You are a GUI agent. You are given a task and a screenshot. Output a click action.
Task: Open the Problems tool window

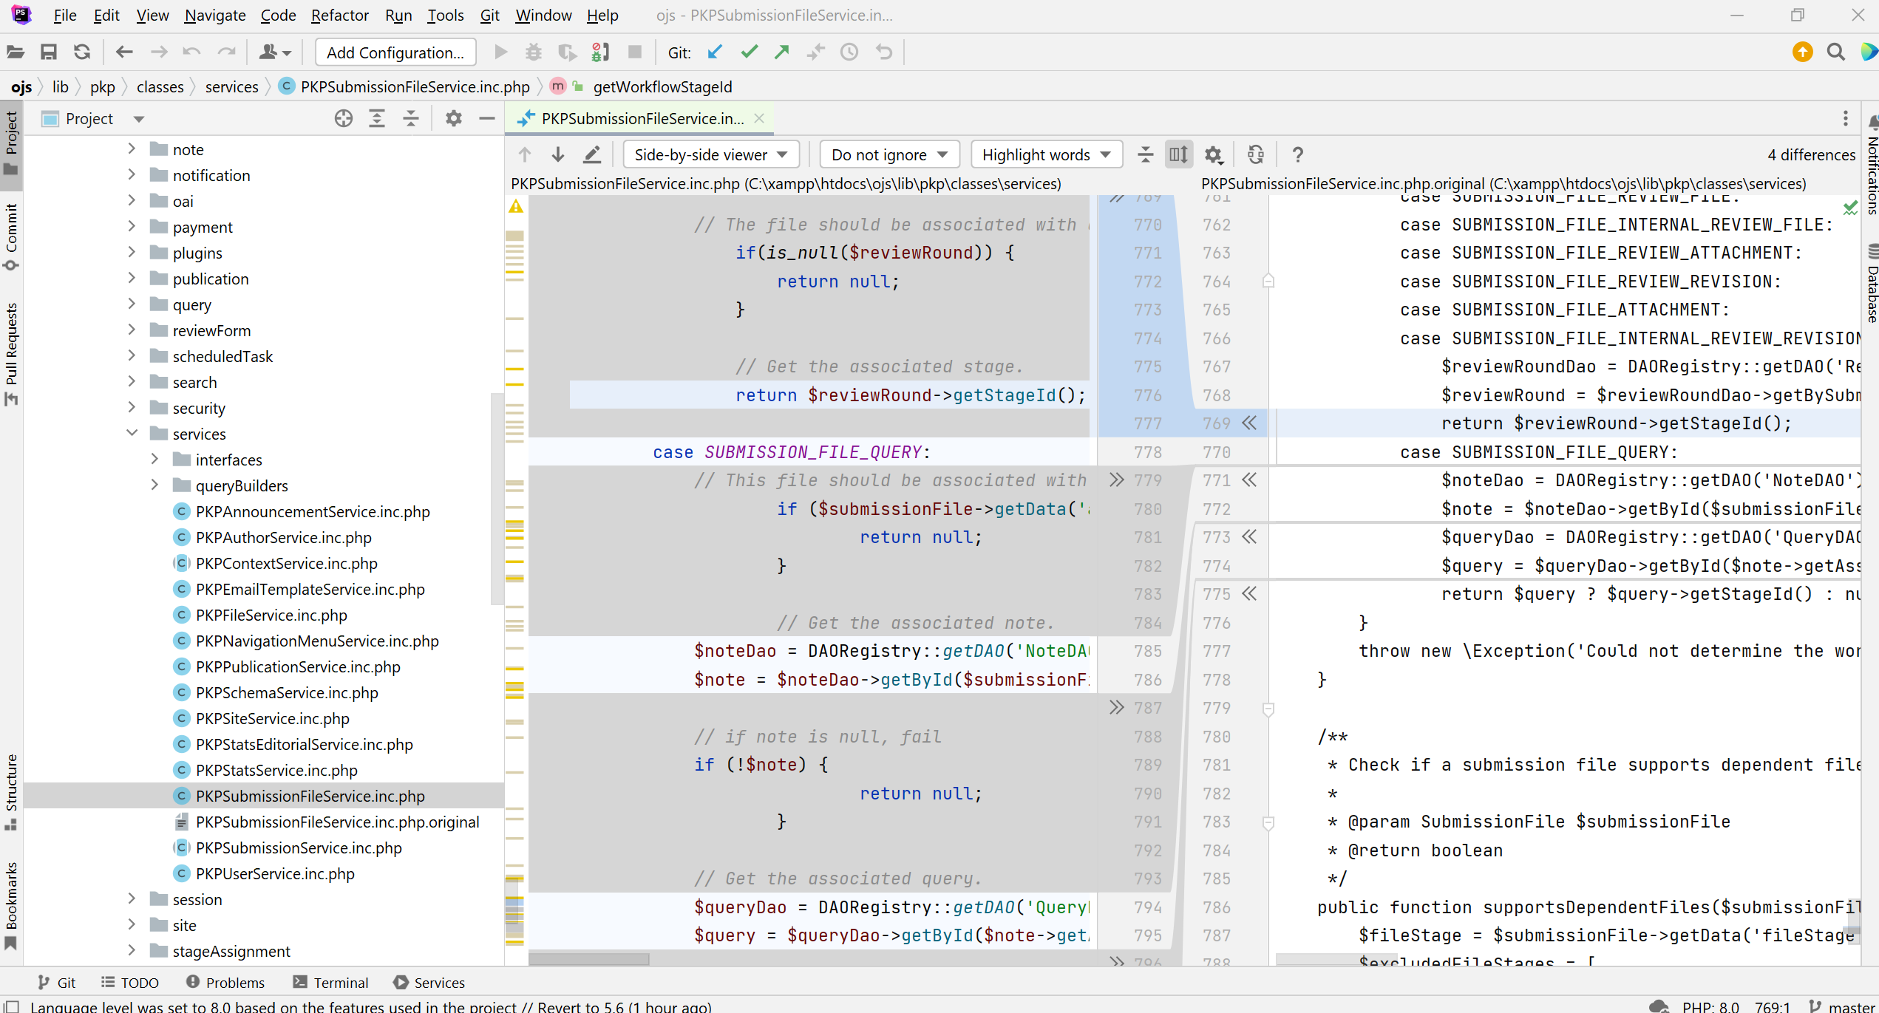point(225,983)
